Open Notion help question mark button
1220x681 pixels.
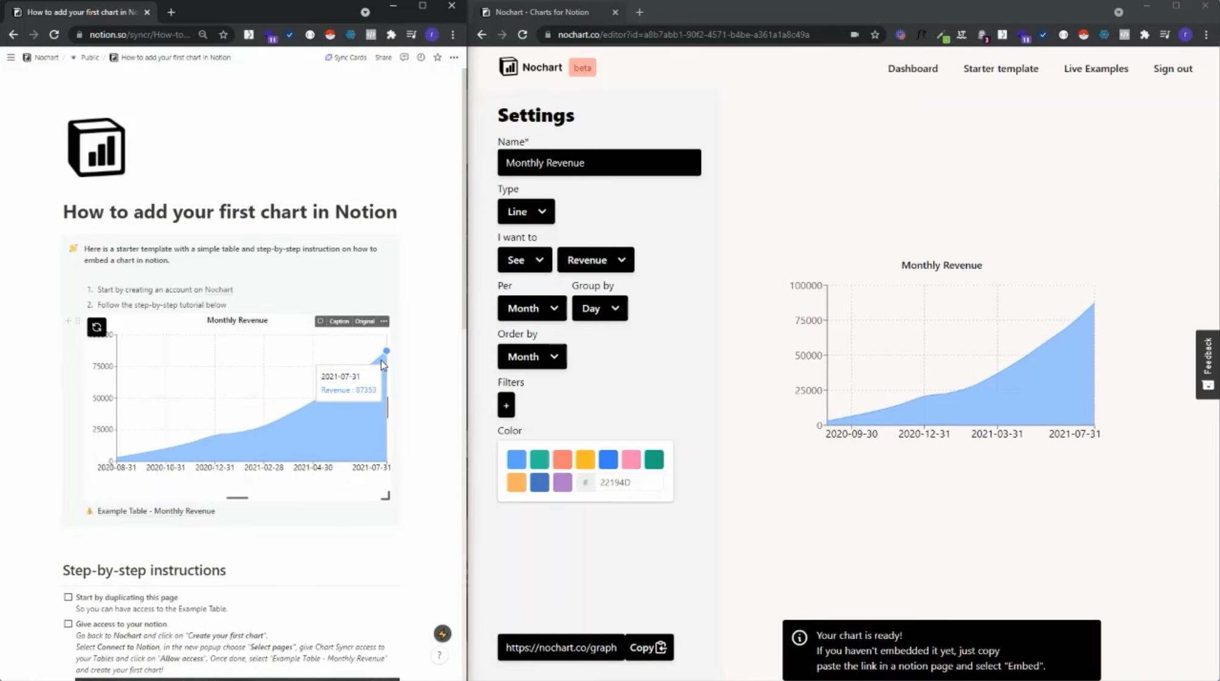point(439,655)
